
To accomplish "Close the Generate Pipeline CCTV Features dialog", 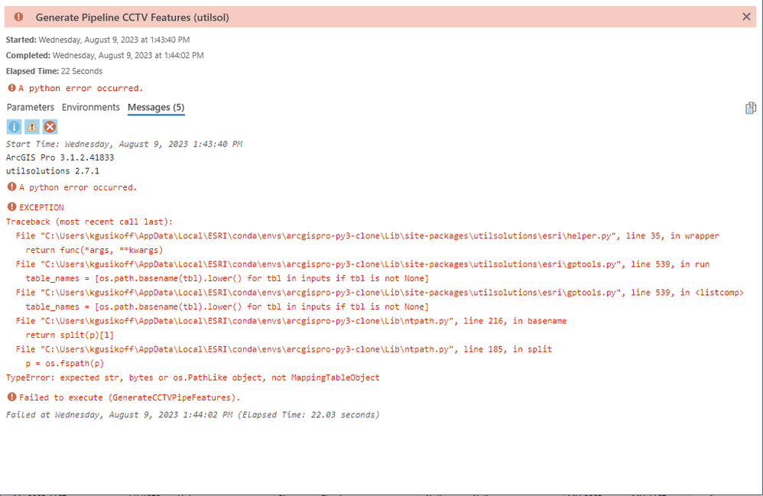I will [x=746, y=17].
